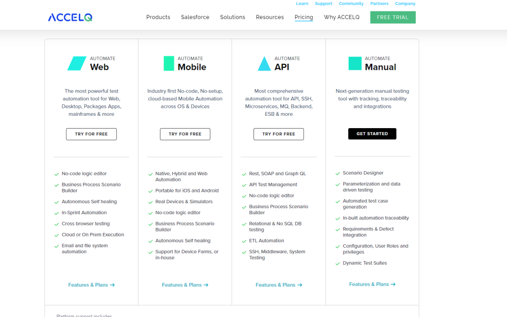The width and height of the screenshot is (507, 317).
Task: Click the Automate Web heading
Action: 102,63
